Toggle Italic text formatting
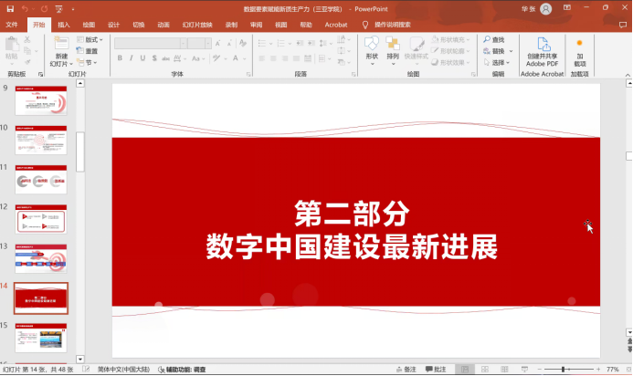 131,58
